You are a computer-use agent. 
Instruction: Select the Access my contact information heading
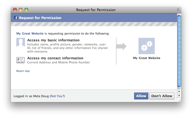tap(55, 58)
